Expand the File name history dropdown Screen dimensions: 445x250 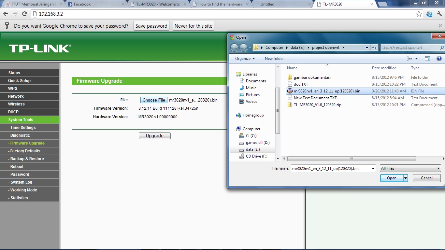tap(373, 169)
